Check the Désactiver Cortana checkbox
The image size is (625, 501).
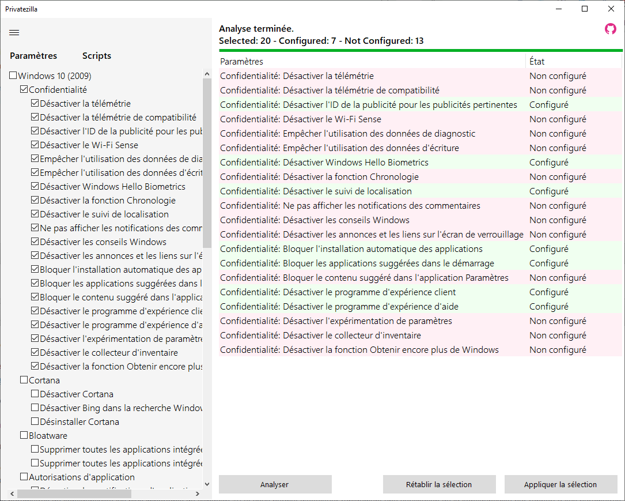[x=35, y=394]
